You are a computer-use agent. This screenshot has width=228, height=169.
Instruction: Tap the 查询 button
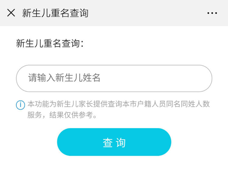click(114, 142)
